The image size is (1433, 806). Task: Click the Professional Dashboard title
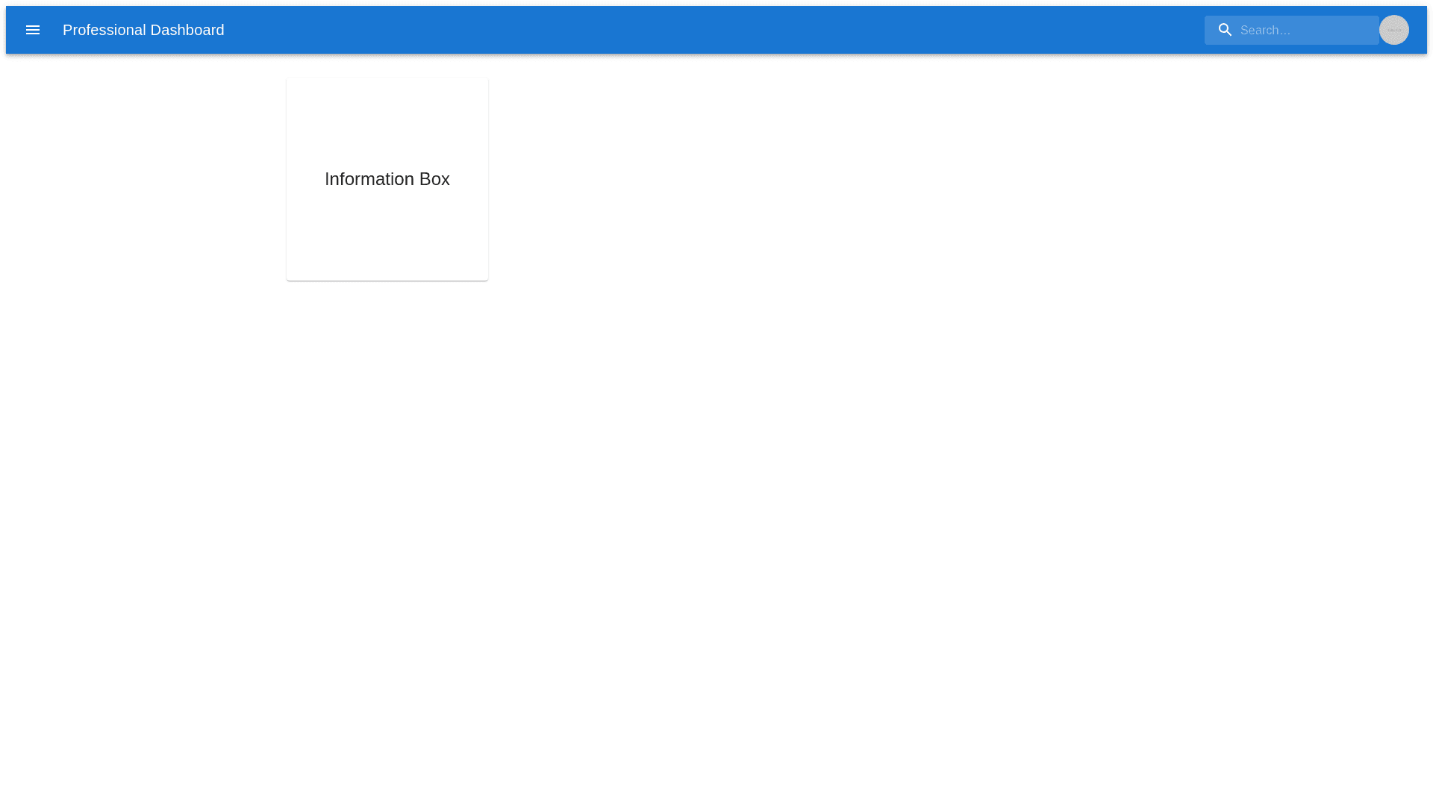(x=143, y=30)
